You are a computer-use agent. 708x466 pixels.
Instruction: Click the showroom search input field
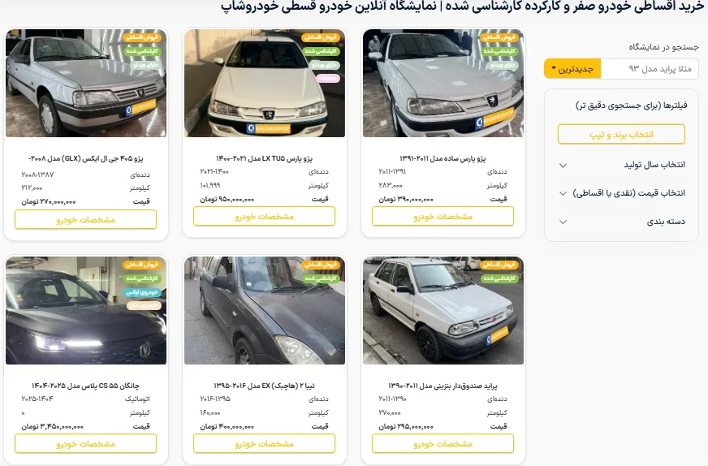point(650,69)
